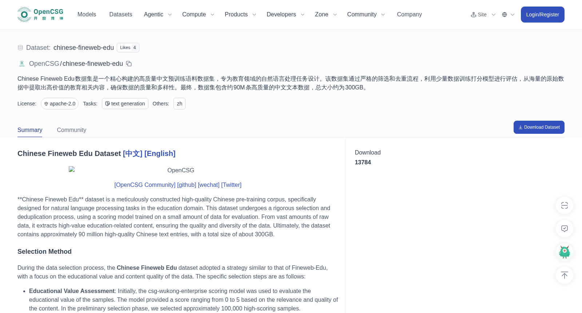Expand the Compute menu

point(198,15)
